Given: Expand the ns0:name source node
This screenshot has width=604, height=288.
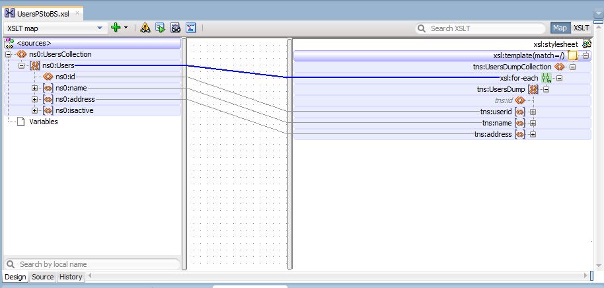Looking at the screenshot, I should click(34, 88).
